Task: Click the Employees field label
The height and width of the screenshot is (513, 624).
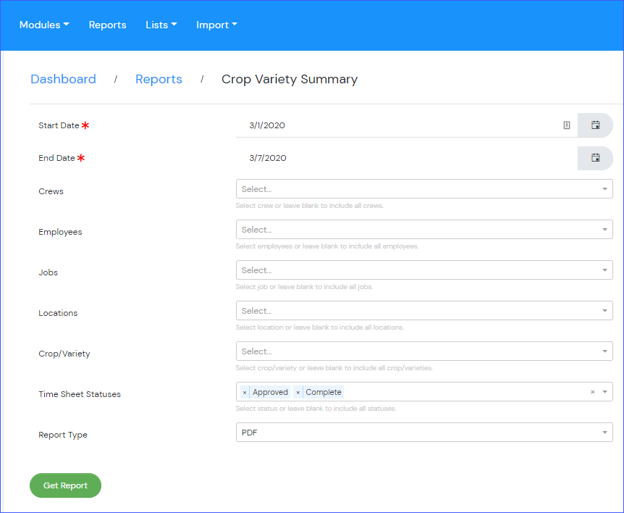Action: click(60, 232)
